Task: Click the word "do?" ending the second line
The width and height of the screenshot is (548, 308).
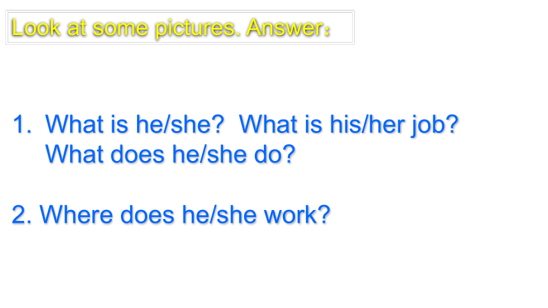Action: pyautogui.click(x=275, y=155)
